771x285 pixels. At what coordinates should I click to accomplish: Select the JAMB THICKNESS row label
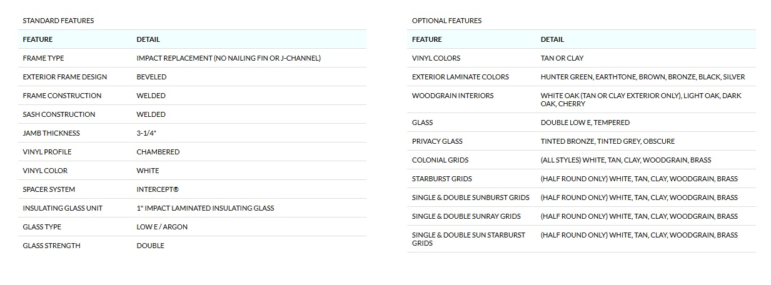[51, 133]
